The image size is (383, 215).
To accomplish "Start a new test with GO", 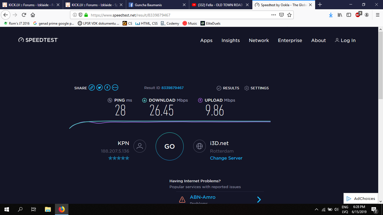I will coord(170,146).
